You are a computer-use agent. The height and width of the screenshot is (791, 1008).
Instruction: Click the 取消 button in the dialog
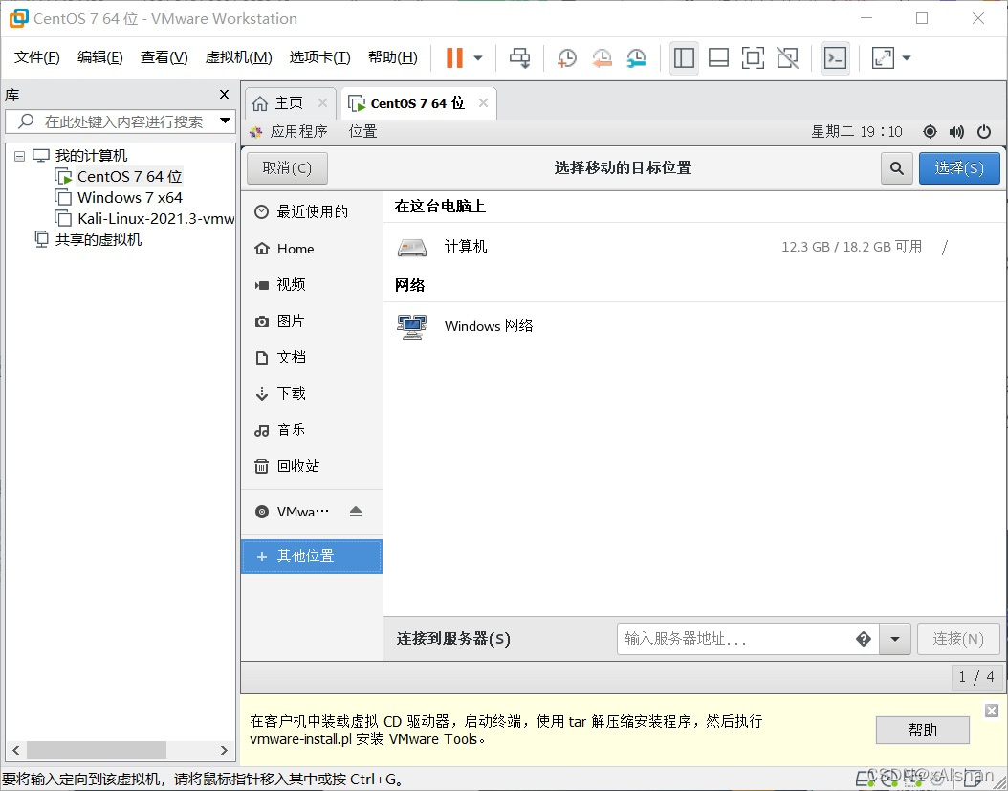(x=286, y=167)
